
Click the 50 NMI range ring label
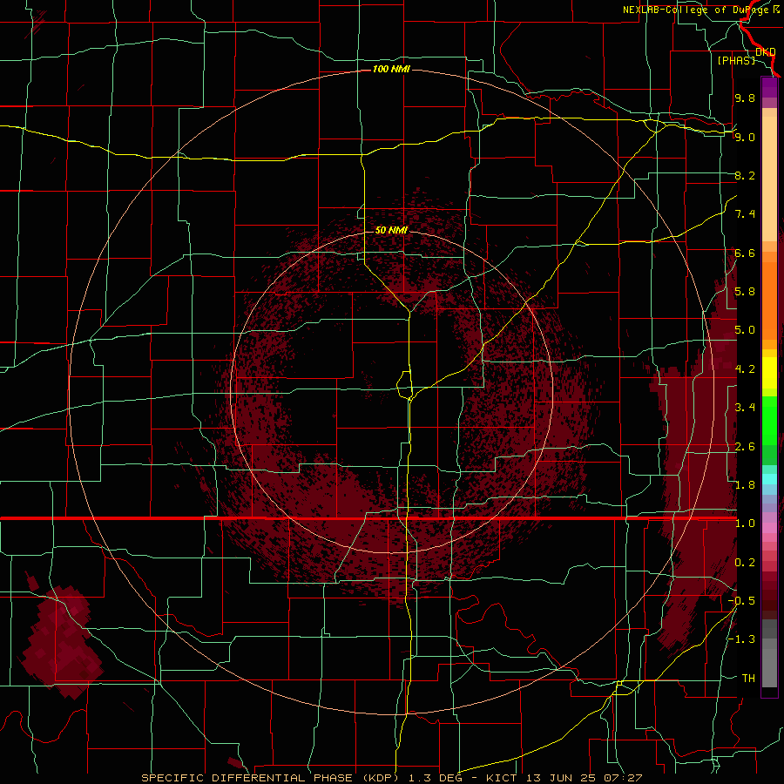pyautogui.click(x=391, y=230)
